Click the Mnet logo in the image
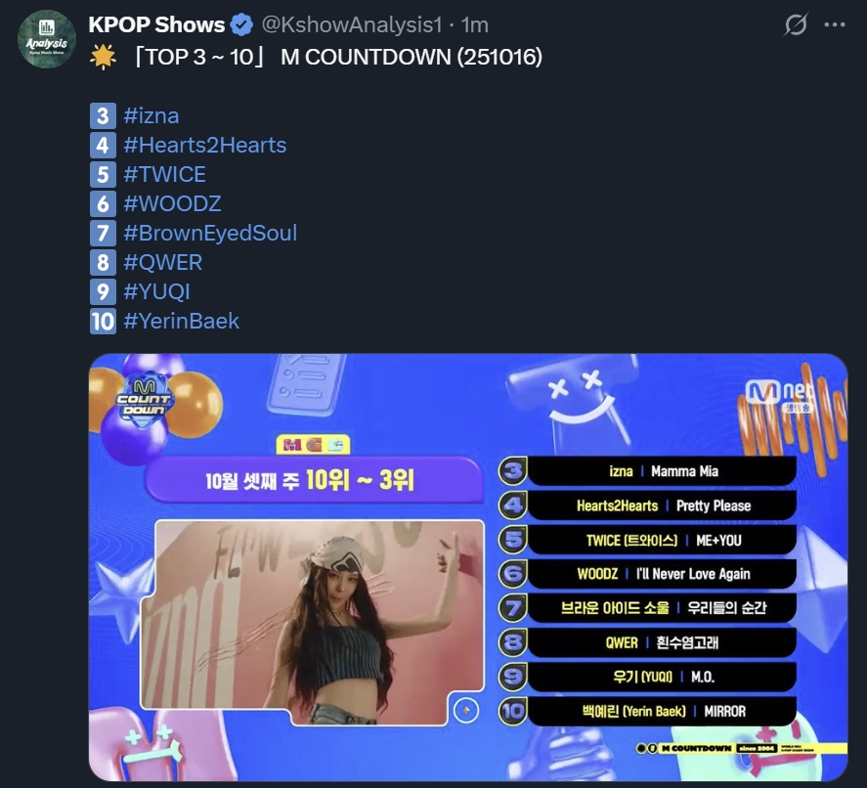 pos(780,394)
